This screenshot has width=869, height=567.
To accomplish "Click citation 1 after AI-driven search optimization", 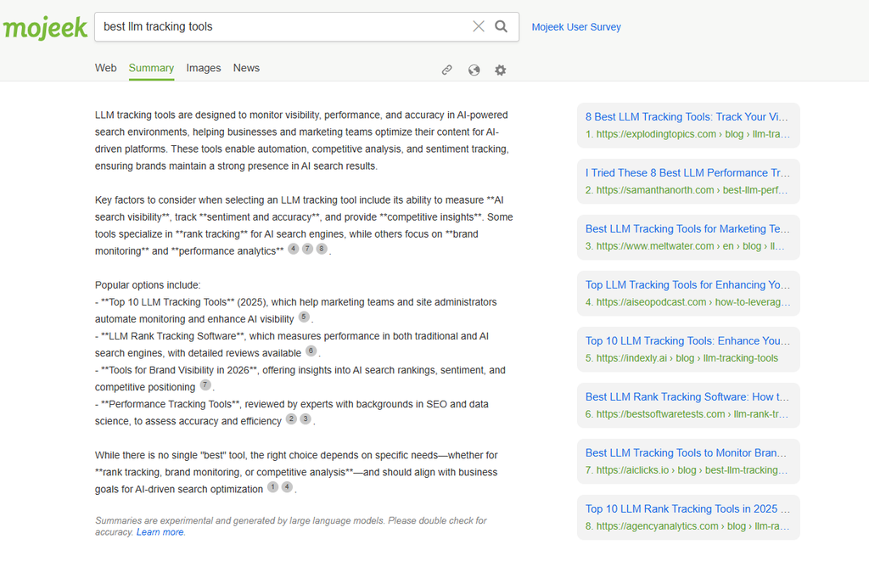I will [x=272, y=487].
